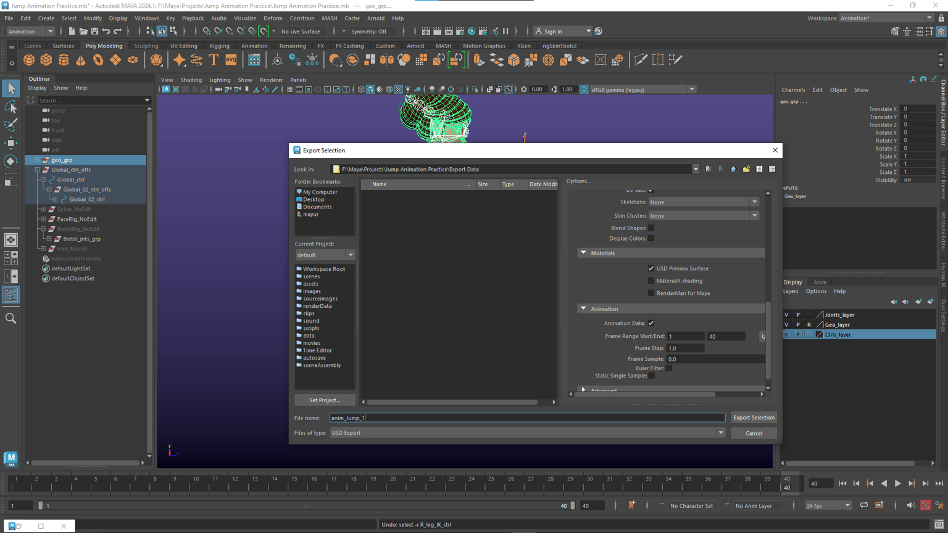
Task: Collapse Global_ctrl_offs in Outliner
Action: tap(37, 170)
